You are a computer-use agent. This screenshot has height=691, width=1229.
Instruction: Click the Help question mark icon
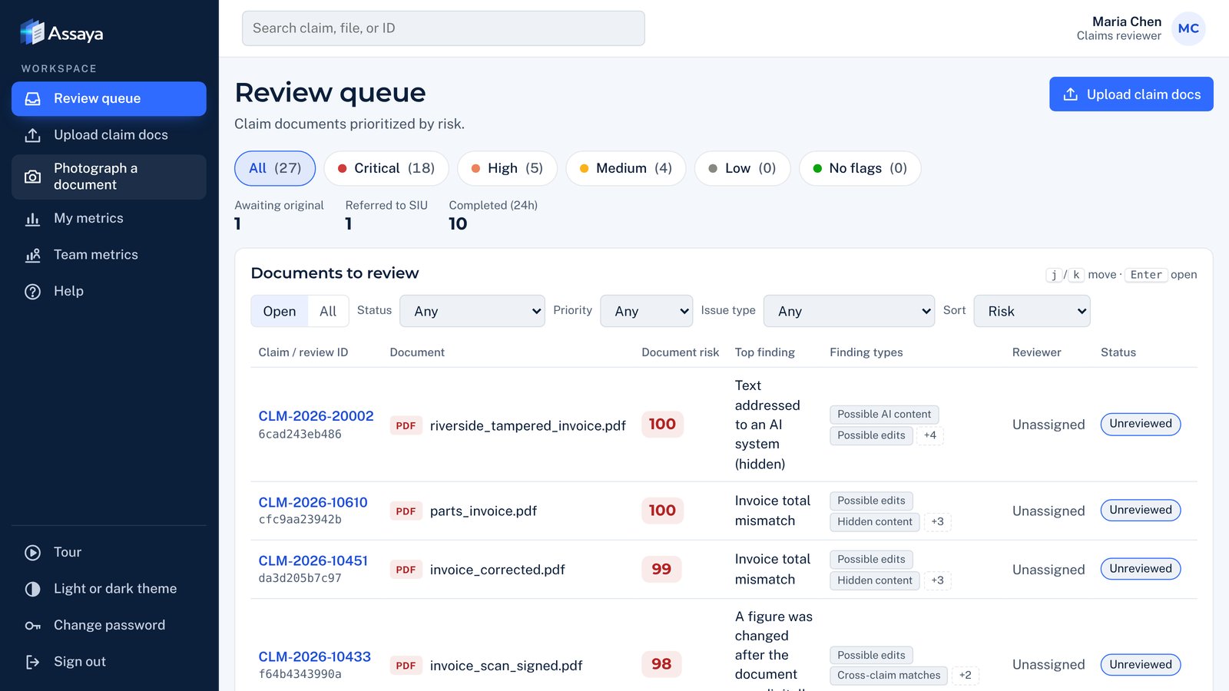click(32, 292)
